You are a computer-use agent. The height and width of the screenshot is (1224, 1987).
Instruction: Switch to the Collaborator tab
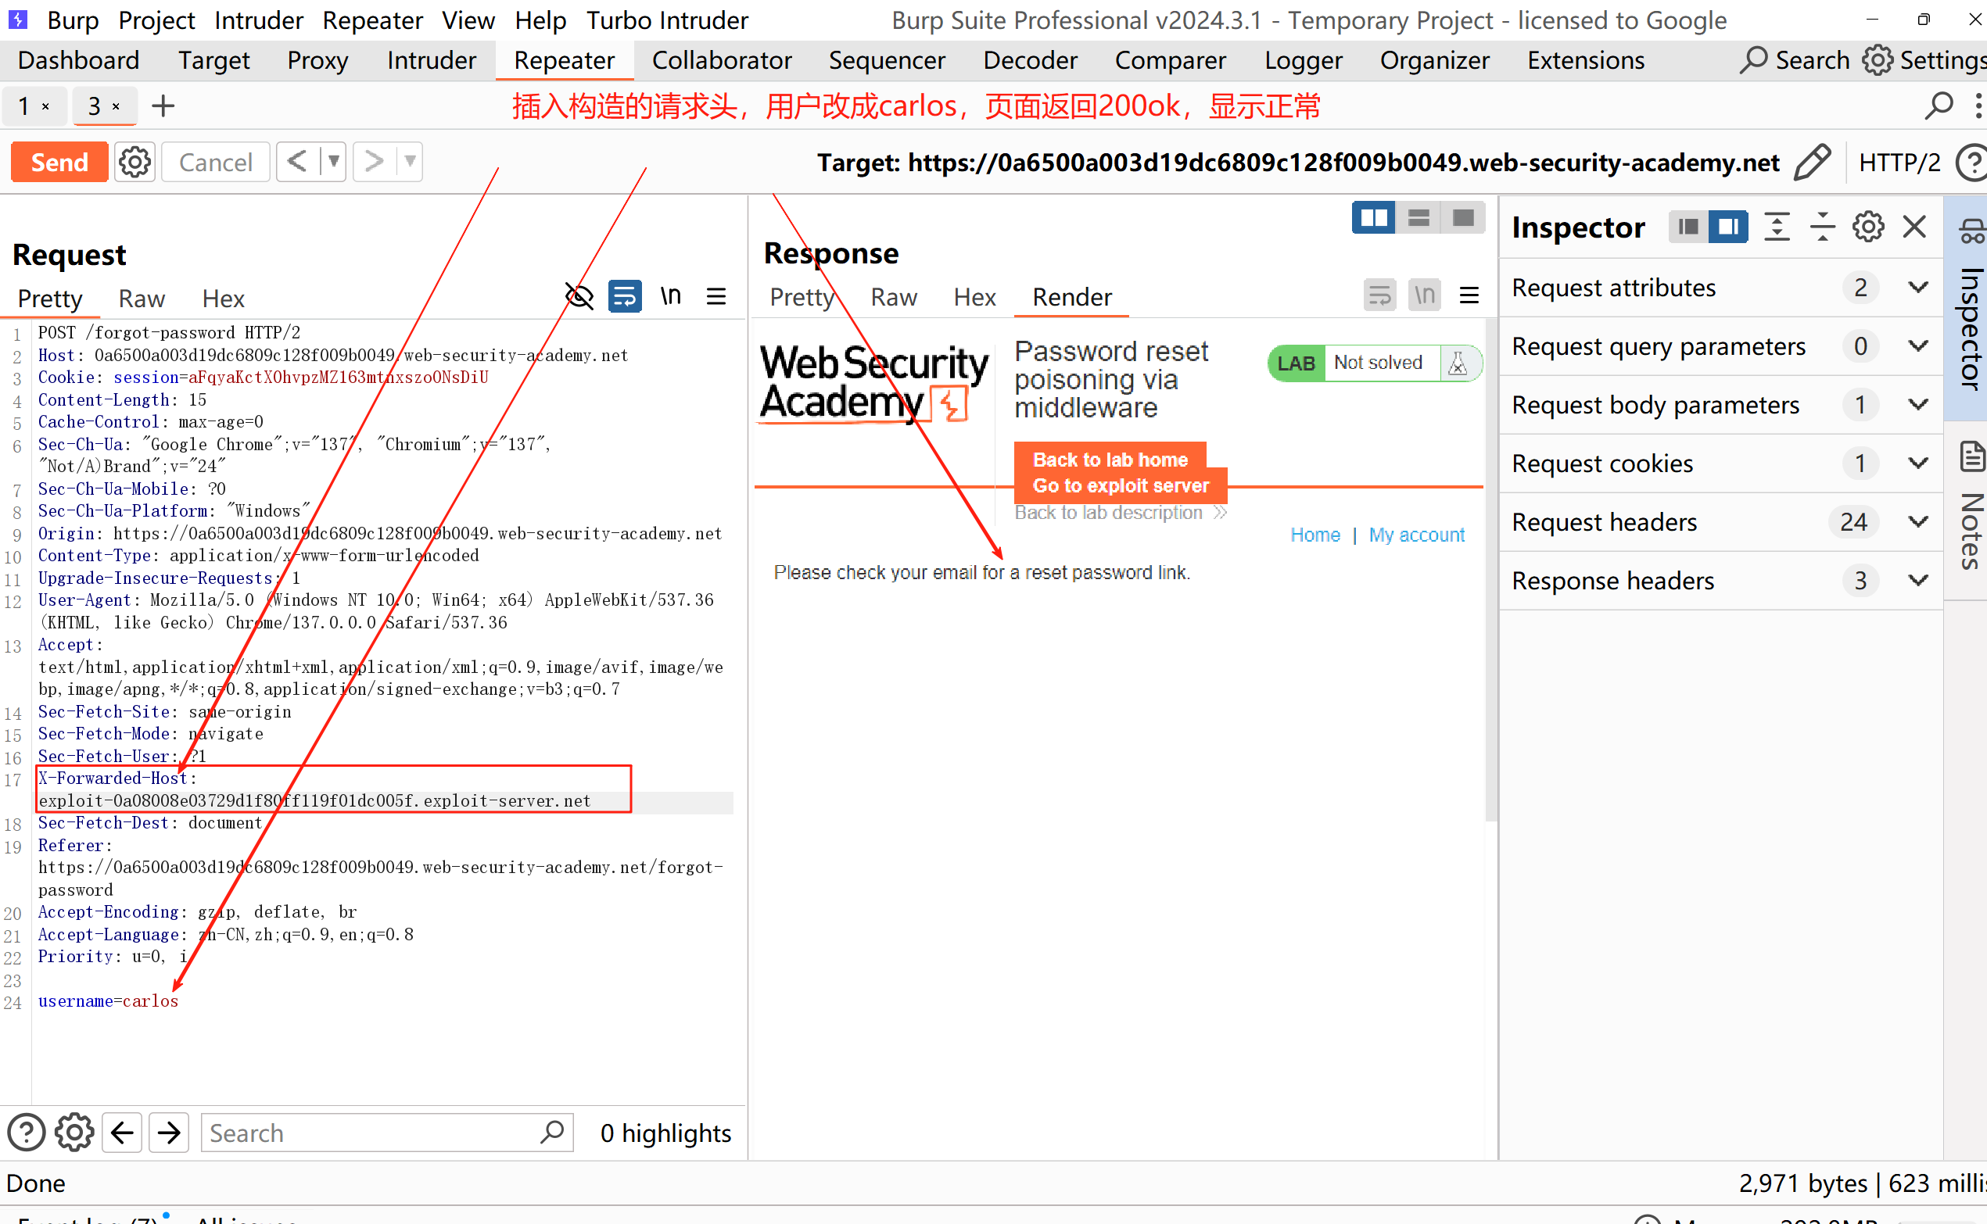(722, 61)
